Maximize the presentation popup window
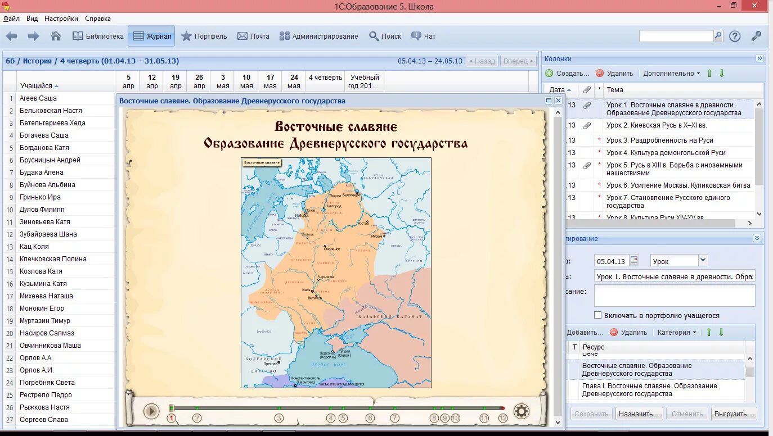 click(549, 101)
